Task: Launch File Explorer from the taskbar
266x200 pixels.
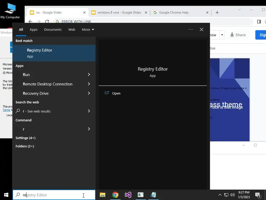Action: (x=102, y=195)
